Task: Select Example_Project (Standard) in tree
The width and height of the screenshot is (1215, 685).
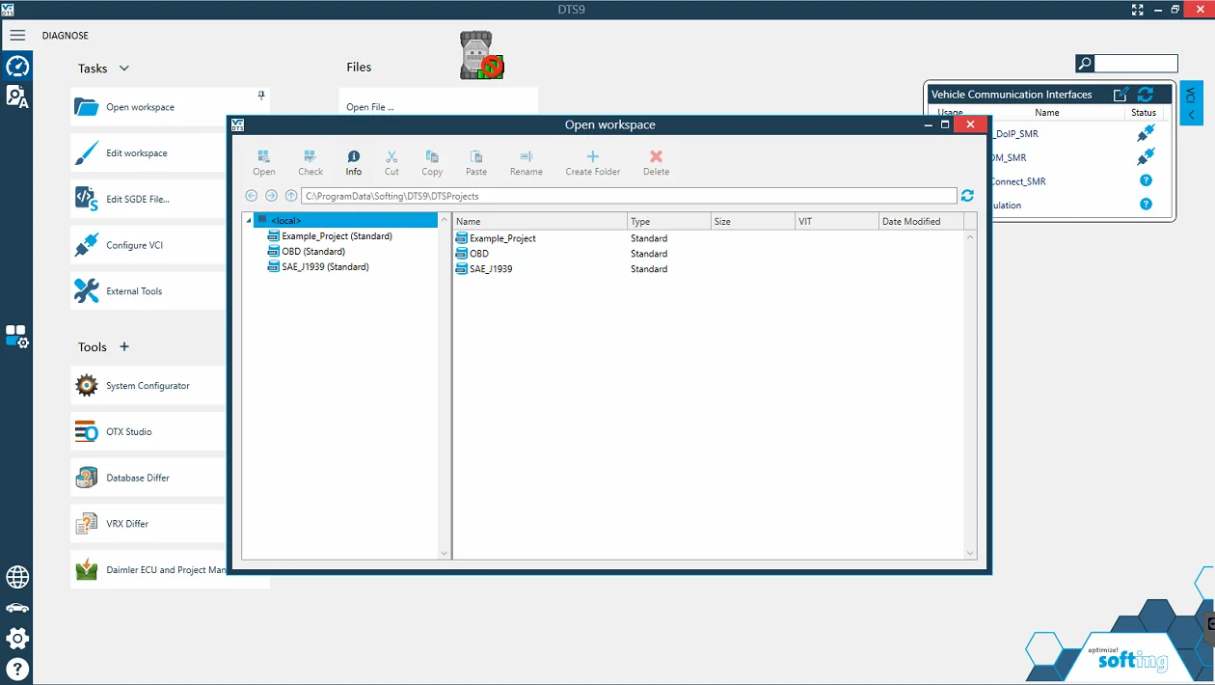Action: coord(337,236)
